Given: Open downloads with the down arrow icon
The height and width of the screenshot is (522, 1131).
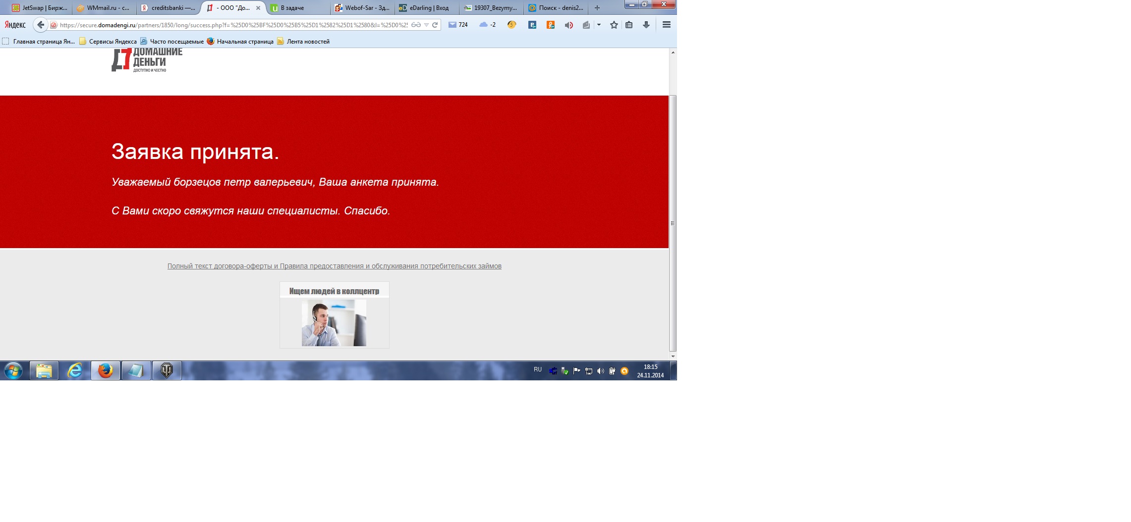Looking at the screenshot, I should tap(646, 25).
